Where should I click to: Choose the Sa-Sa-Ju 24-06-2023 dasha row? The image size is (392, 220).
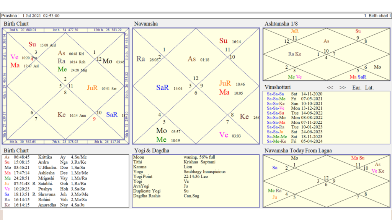[294, 132]
